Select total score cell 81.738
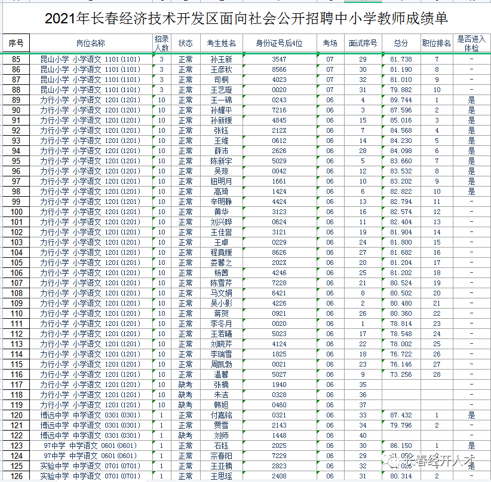 click(401, 59)
